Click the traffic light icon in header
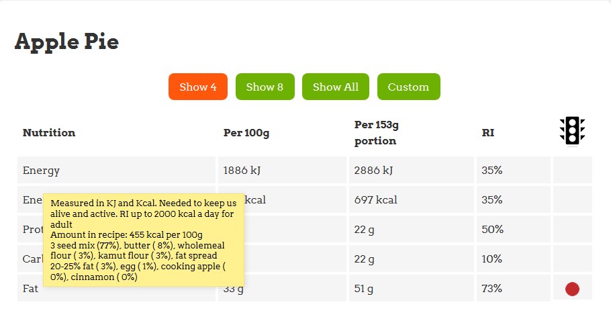The width and height of the screenshot is (611, 321). [x=572, y=131]
